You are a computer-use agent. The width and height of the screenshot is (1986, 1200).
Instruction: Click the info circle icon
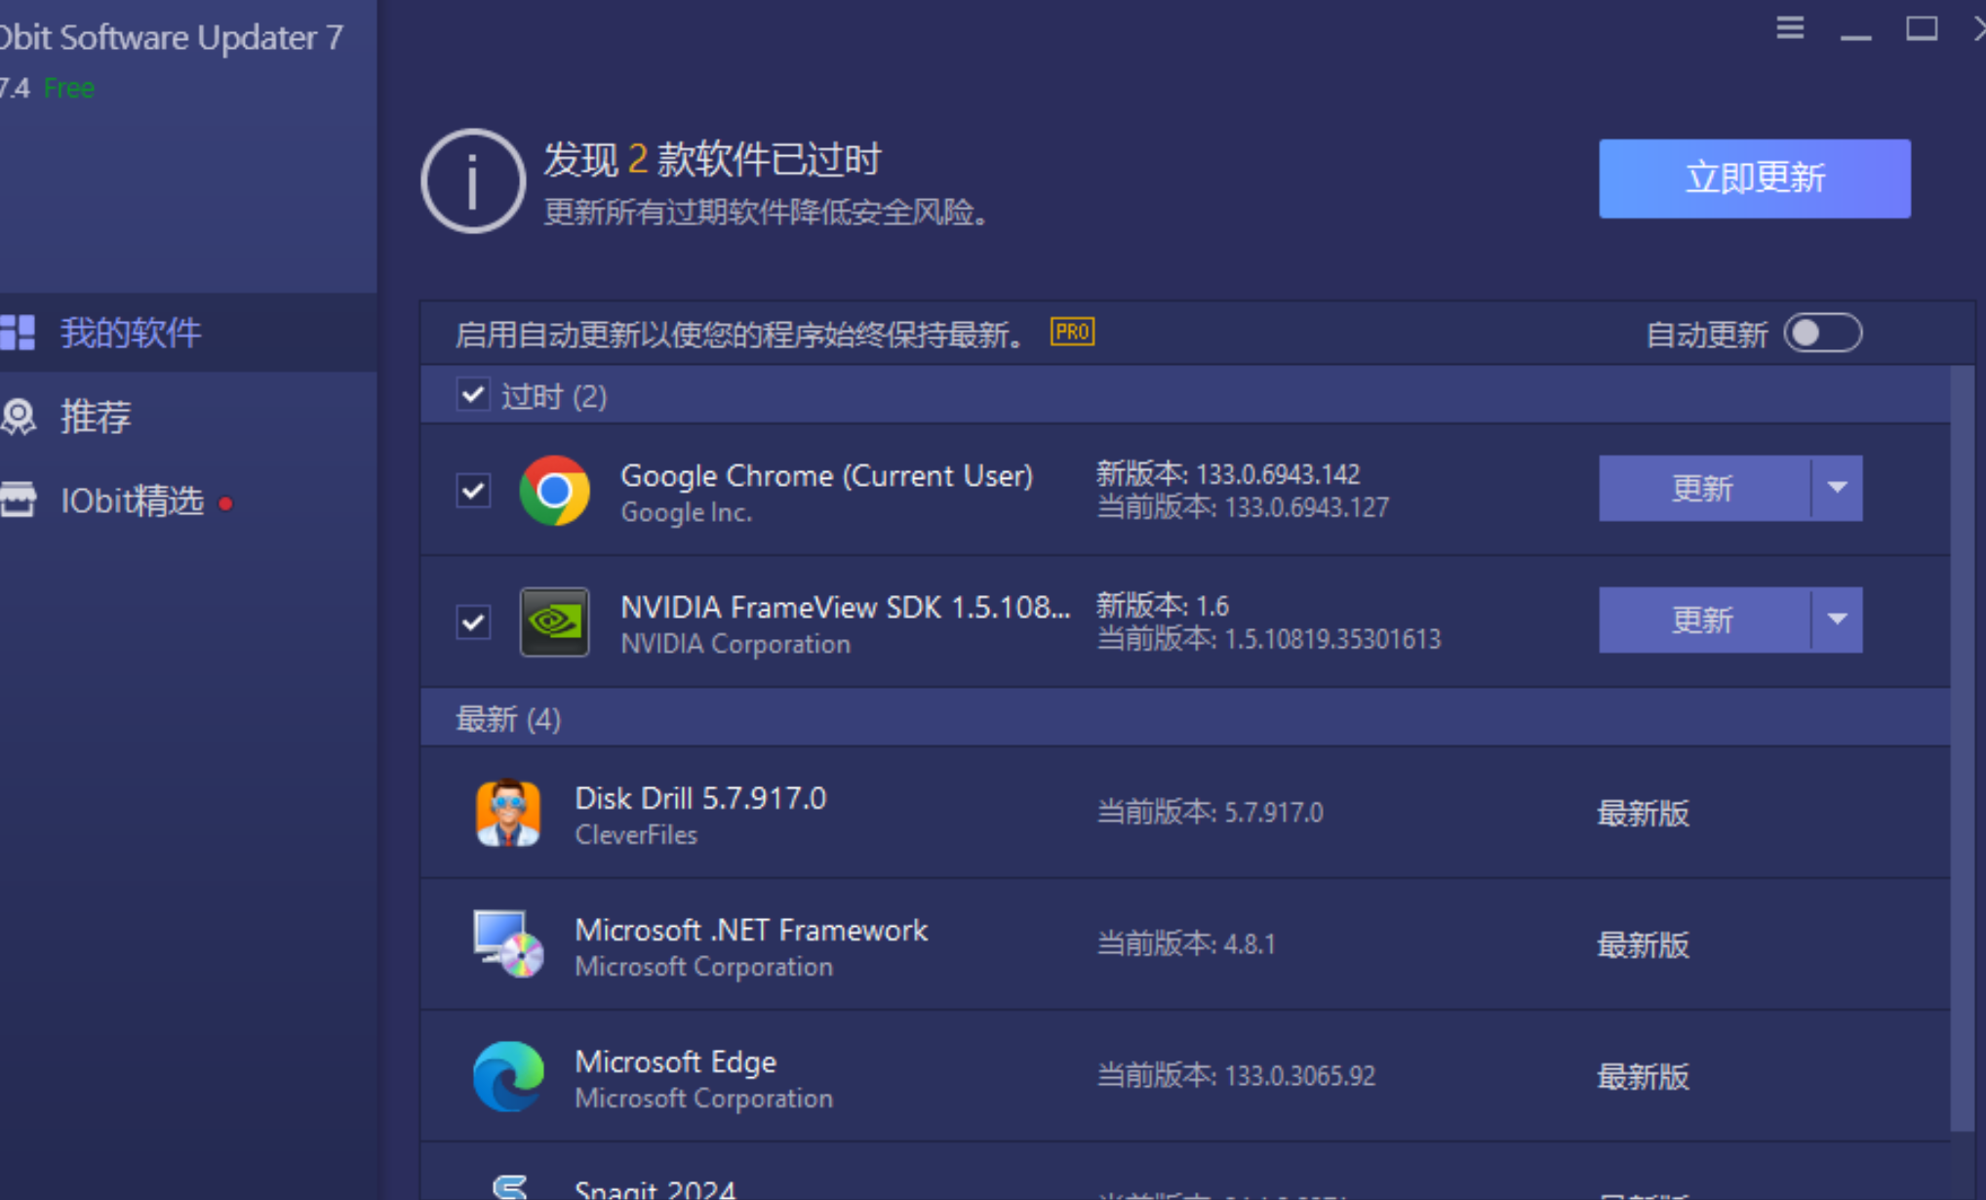[x=473, y=181]
